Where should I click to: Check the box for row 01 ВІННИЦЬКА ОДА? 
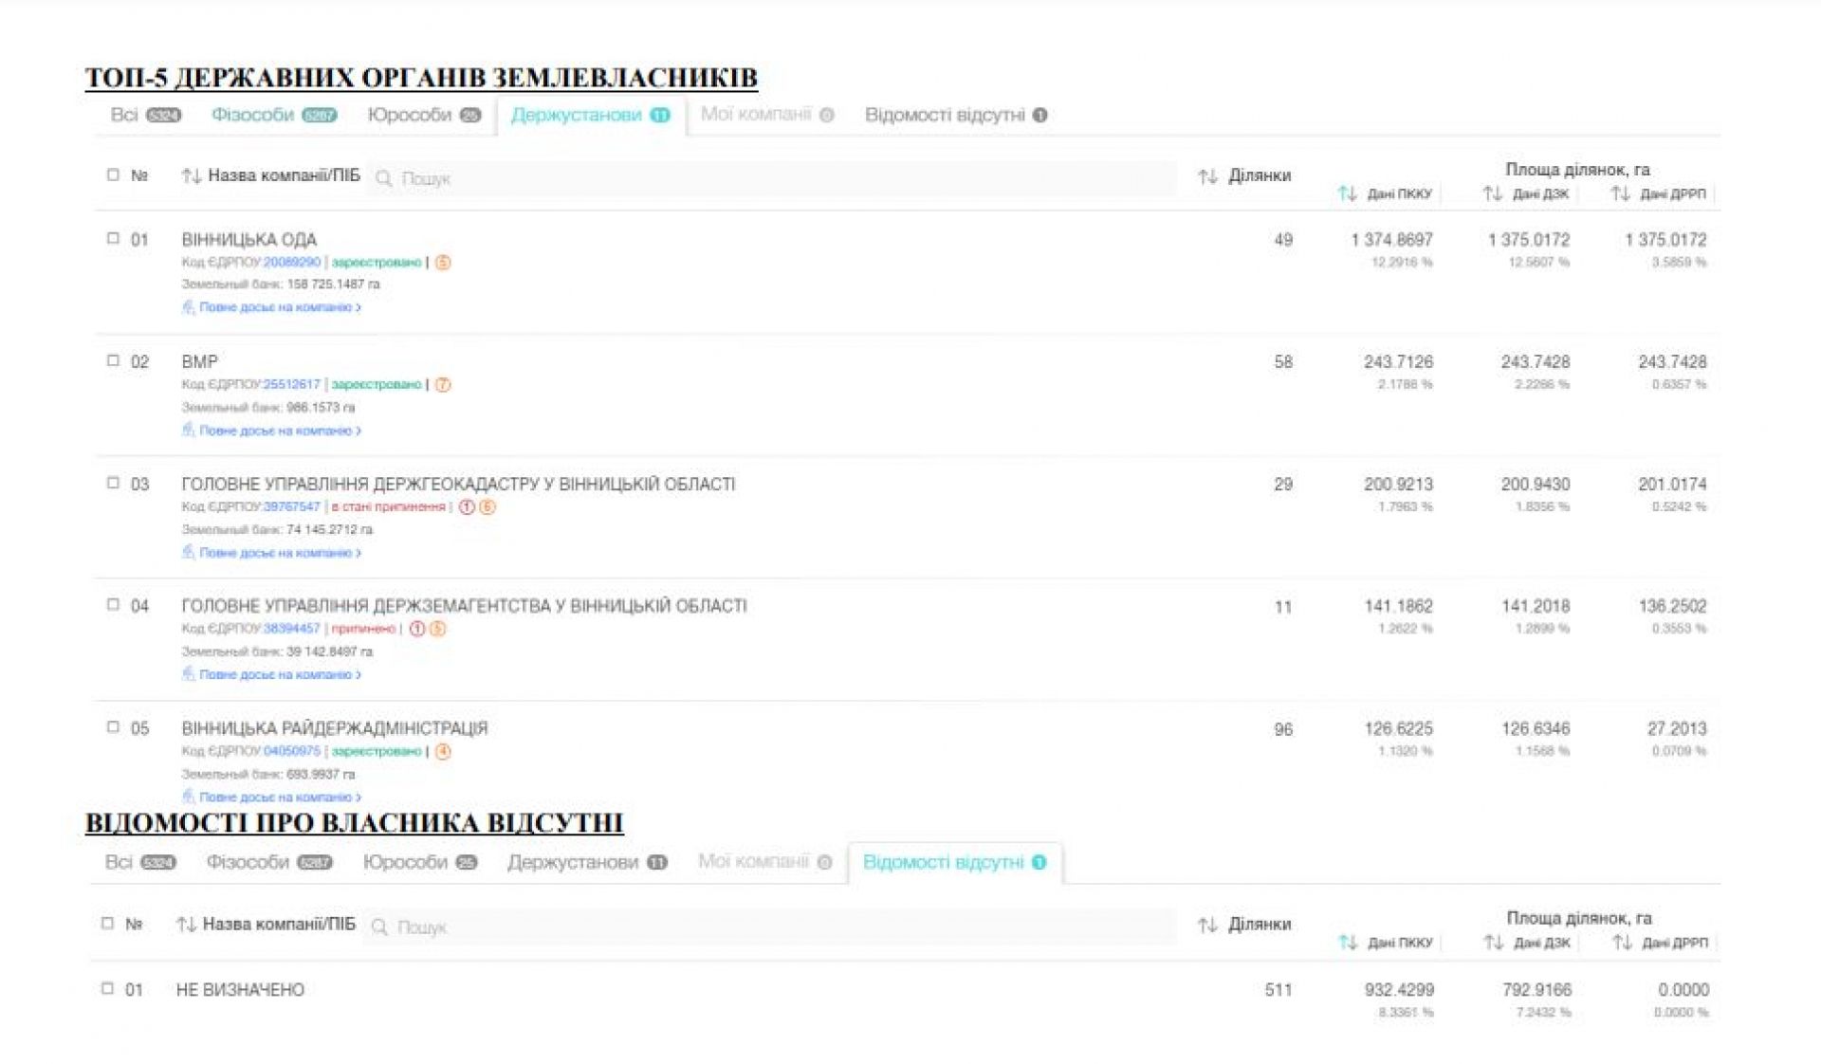pos(113,238)
